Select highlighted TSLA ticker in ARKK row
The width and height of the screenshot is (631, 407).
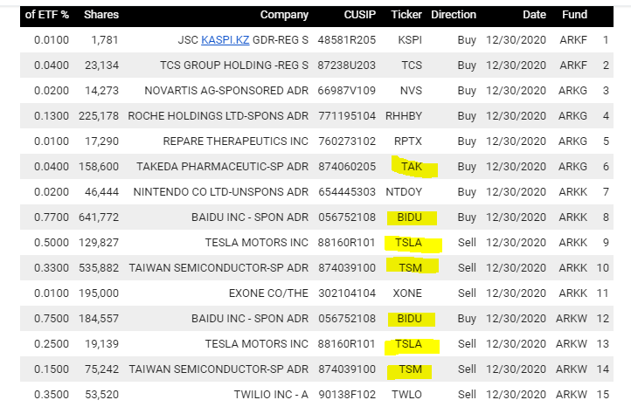click(x=408, y=243)
